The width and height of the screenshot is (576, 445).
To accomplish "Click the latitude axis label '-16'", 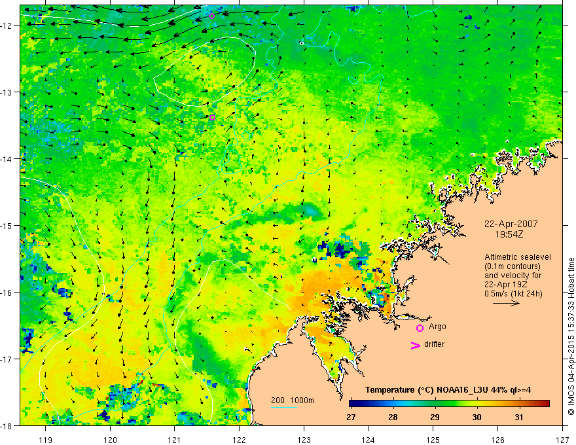I will 8,293.
